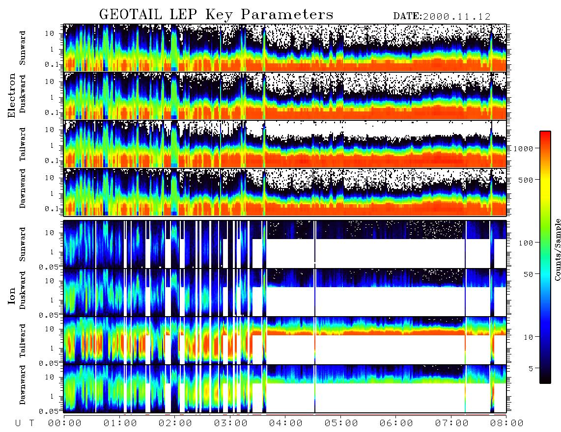Click the "1000" colorbar tick label
The image size is (561, 432).
(x=523, y=148)
